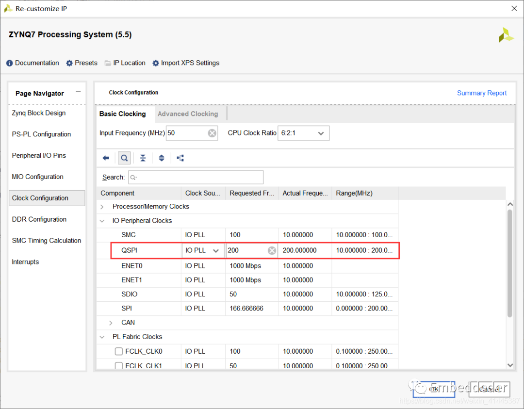The width and height of the screenshot is (524, 409).
Task: Enable the FCLK_CLK0 checkbox
Action: coord(119,351)
